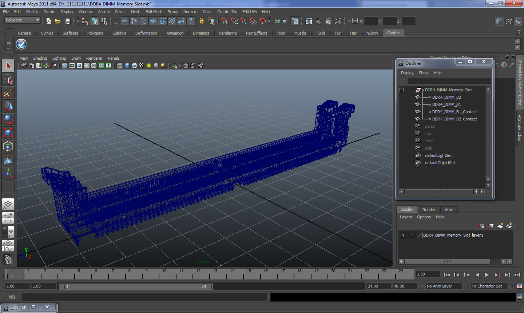Click the Save scene disk icon
This screenshot has width=524, height=313.
[67, 21]
